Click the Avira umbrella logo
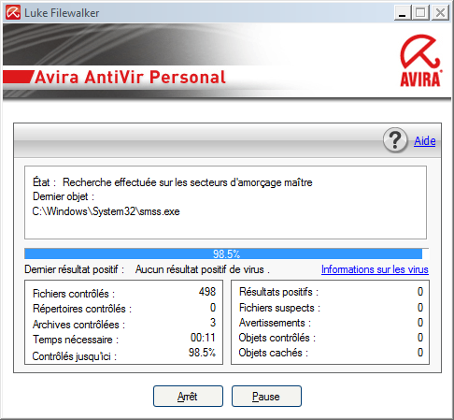This screenshot has height=420, width=454. click(x=420, y=61)
